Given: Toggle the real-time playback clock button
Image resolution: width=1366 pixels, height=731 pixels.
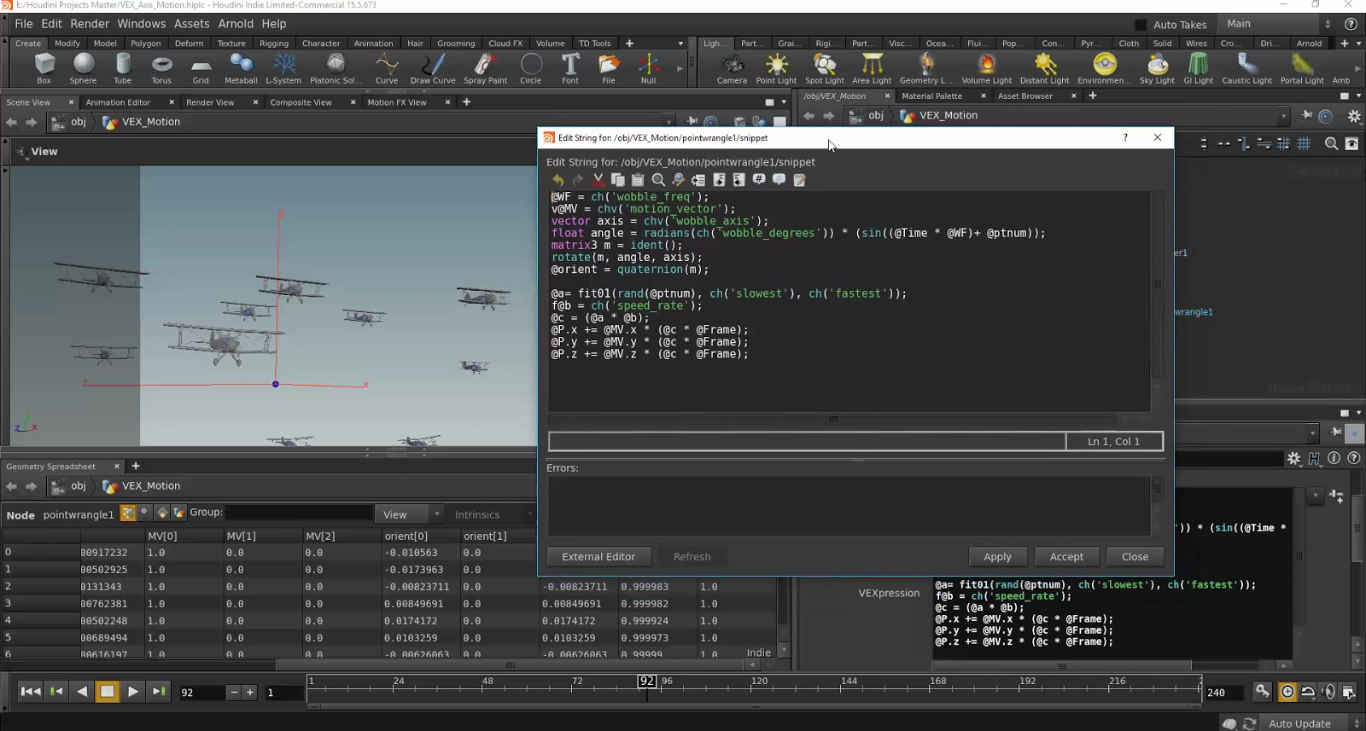Looking at the screenshot, I should pos(1287,692).
